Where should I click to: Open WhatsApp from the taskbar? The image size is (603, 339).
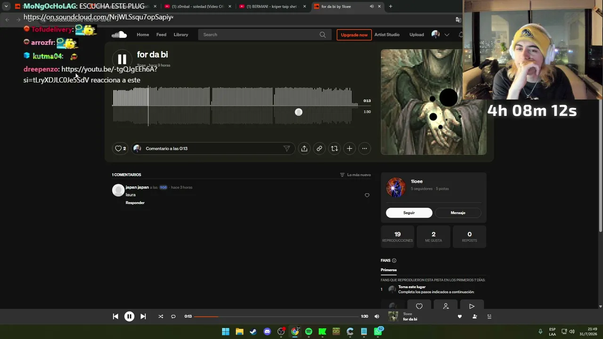point(378,331)
